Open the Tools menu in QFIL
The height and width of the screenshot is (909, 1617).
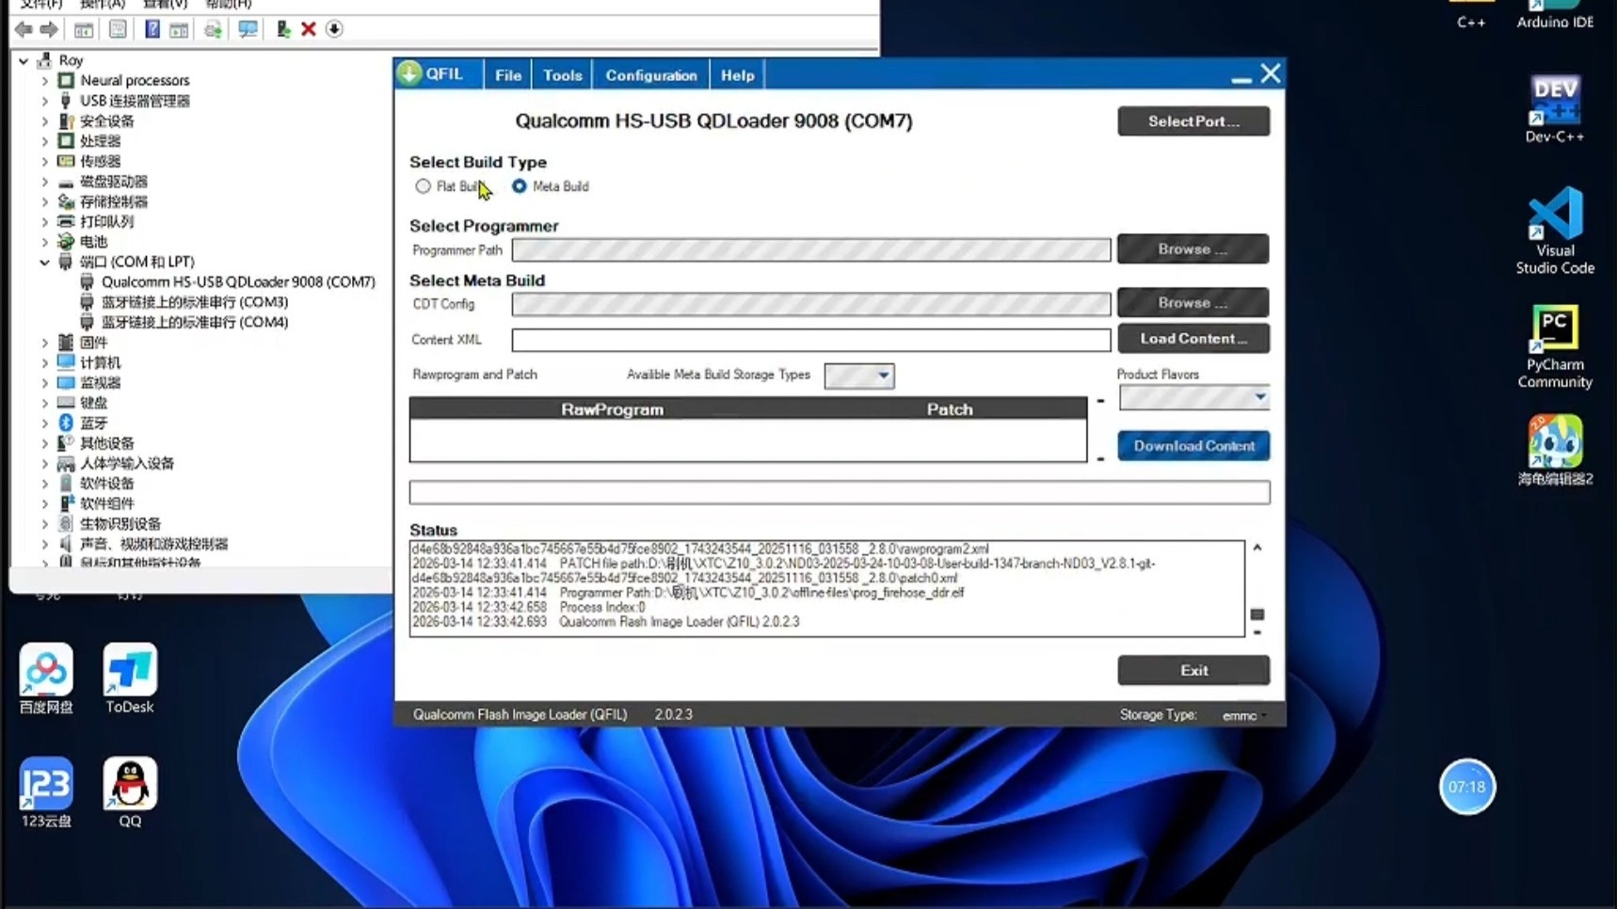pyautogui.click(x=563, y=75)
